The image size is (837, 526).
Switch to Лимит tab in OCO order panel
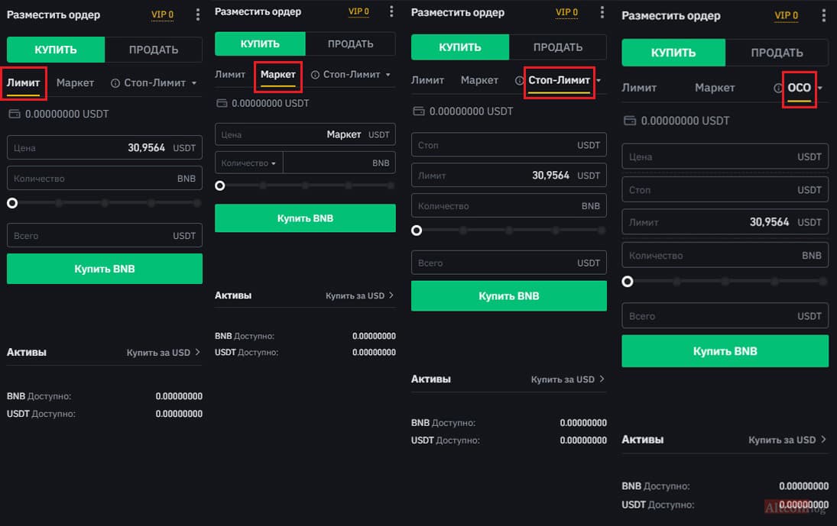coord(639,88)
